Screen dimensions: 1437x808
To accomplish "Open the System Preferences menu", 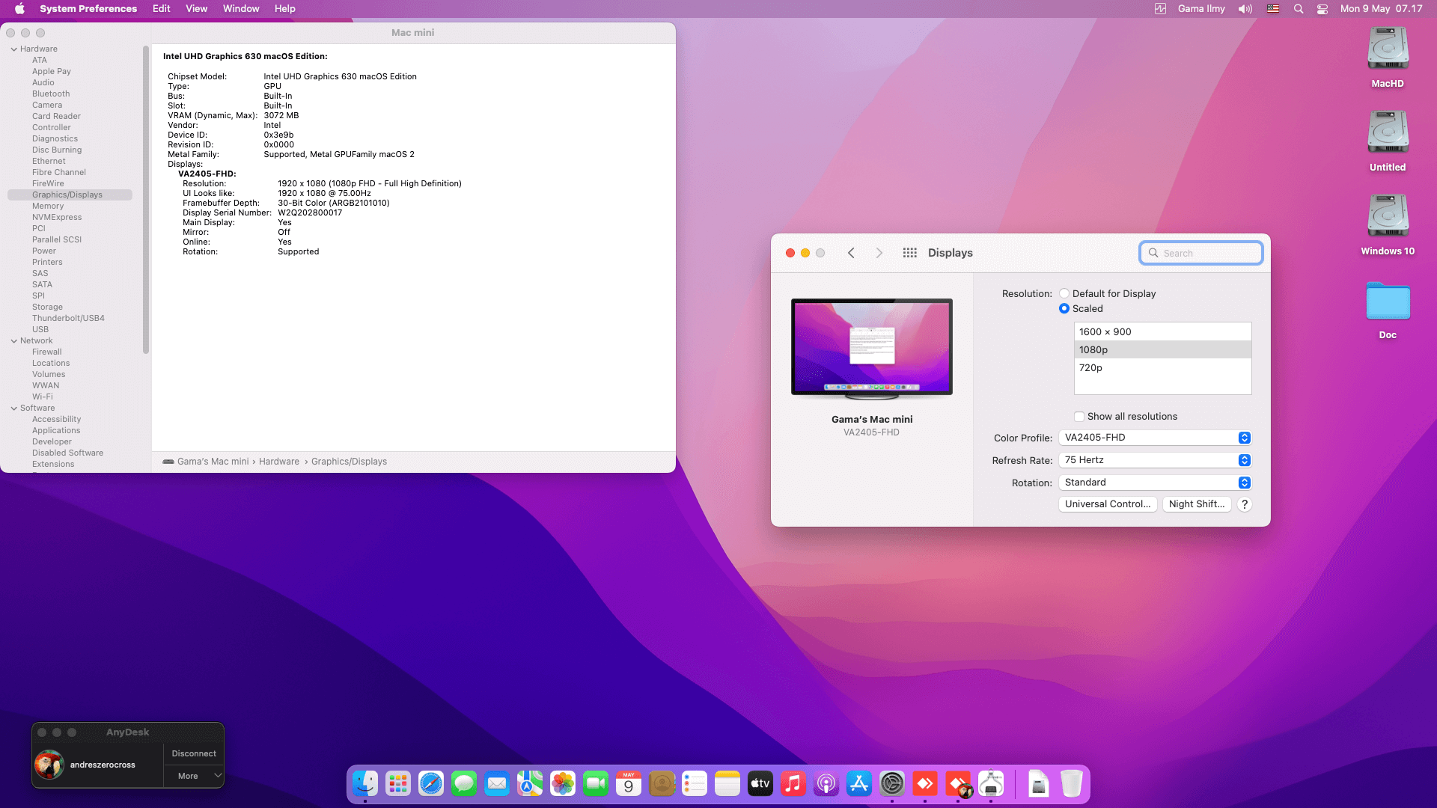I will [x=88, y=9].
